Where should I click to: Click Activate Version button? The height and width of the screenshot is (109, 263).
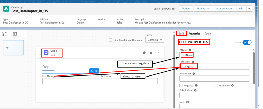(224, 9)
